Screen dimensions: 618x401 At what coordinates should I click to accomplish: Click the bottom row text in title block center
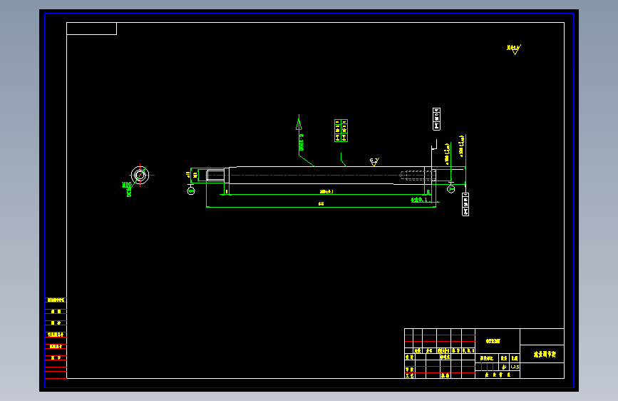point(498,375)
